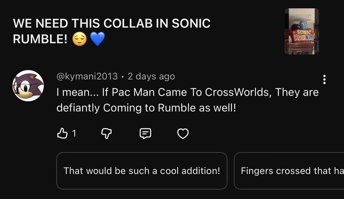
Task: Tap the relieved face emoji in the title
Action: [x=80, y=39]
